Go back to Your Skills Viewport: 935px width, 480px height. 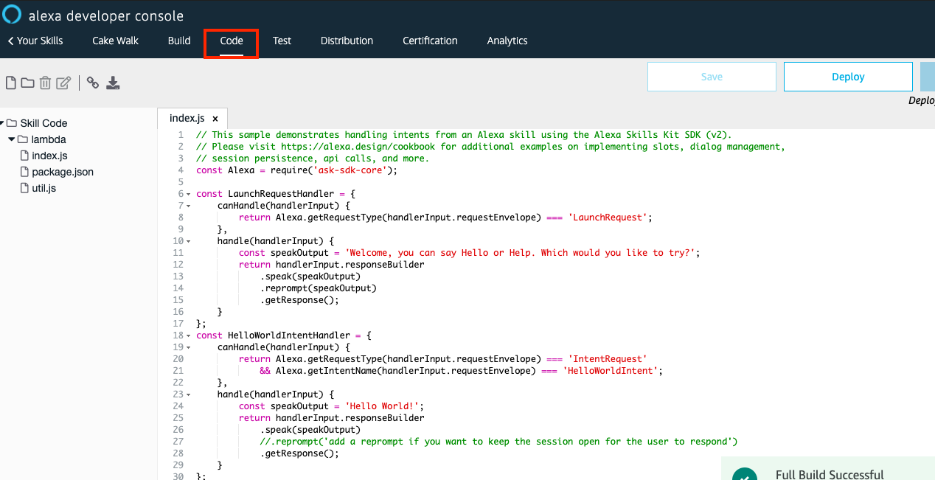(35, 41)
